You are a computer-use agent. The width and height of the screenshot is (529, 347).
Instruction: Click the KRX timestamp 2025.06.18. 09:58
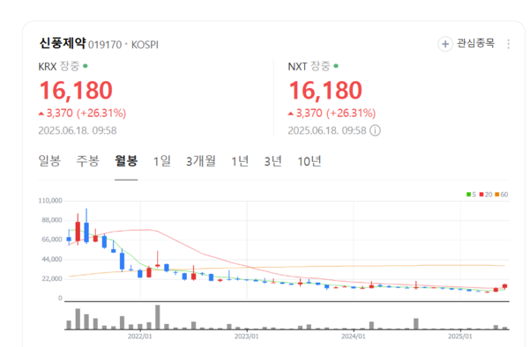tap(78, 130)
